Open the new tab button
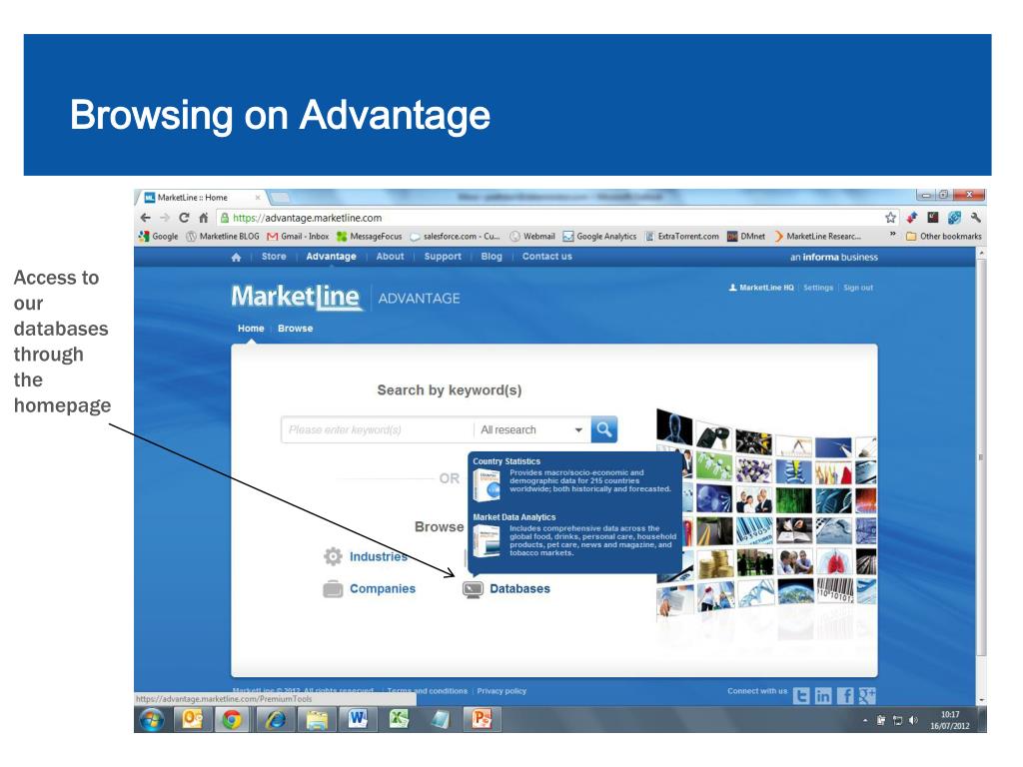Viewport: 1023px width, 767px height. (281, 198)
